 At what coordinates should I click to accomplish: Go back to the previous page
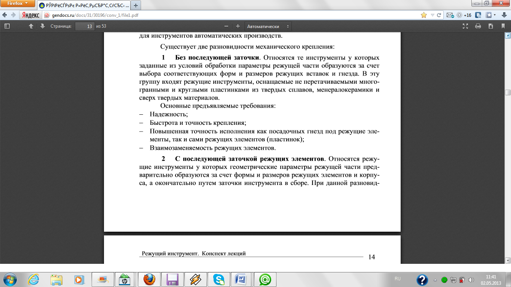pyautogui.click(x=4, y=15)
